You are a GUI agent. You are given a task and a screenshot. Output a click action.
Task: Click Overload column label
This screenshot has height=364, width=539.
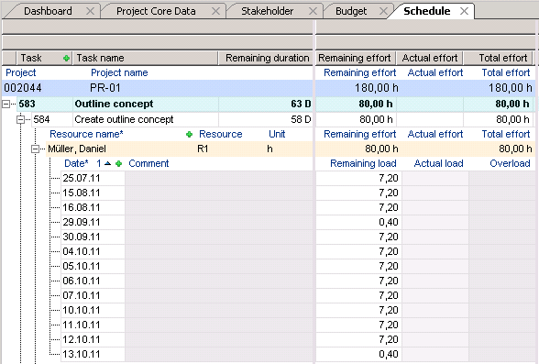click(510, 163)
